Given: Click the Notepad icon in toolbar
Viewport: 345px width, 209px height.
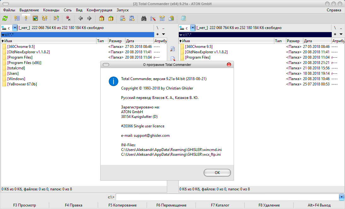Looking at the screenshot, I should [x=183, y=18].
